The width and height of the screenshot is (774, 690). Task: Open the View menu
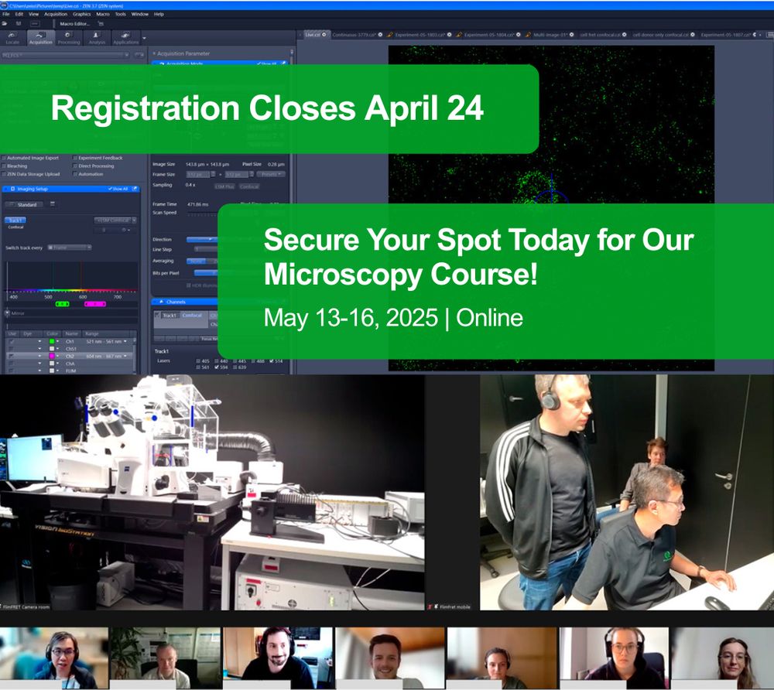click(33, 14)
